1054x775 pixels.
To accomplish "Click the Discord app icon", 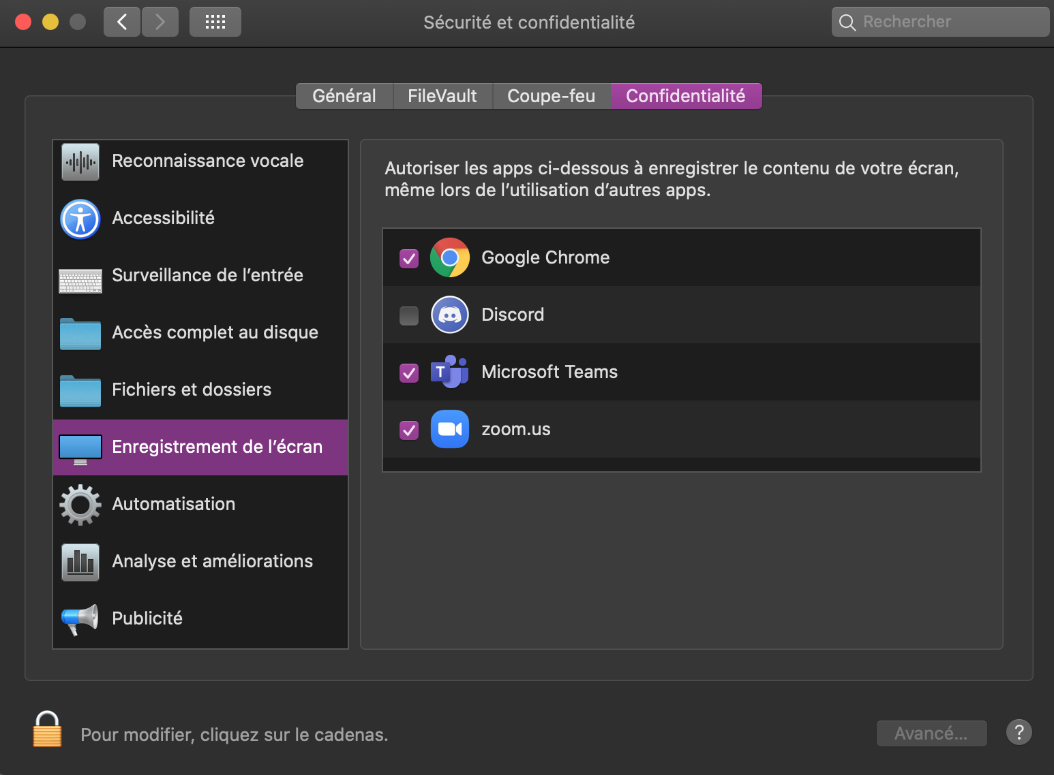I will (450, 315).
